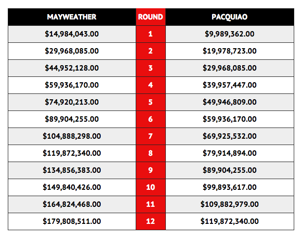Screen dimensions: 302x238
Task: Select Pacquiao's round 1 amount $9,989,362.00
Action: pos(230,34)
